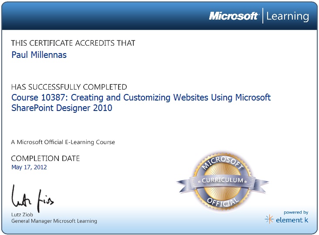The image size is (319, 235).
Task: Click the 'powered by' caption
Action: 296,212
